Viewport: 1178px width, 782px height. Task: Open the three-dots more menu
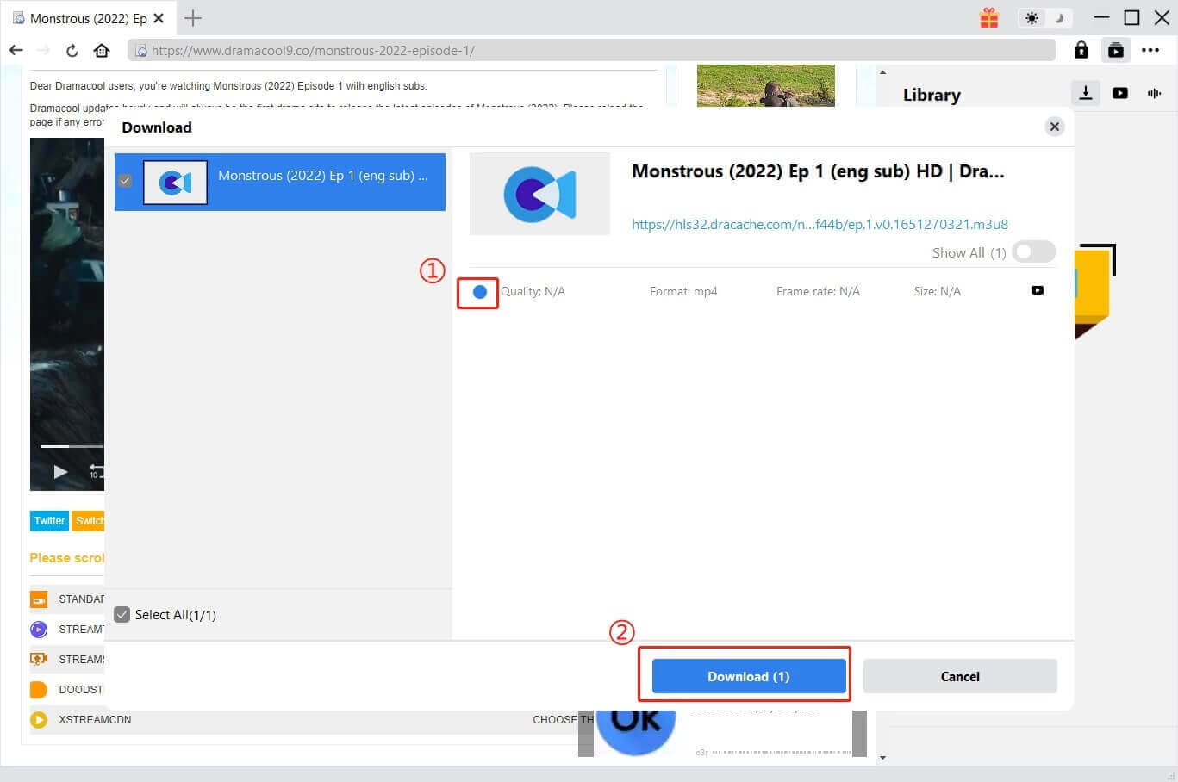1150,50
